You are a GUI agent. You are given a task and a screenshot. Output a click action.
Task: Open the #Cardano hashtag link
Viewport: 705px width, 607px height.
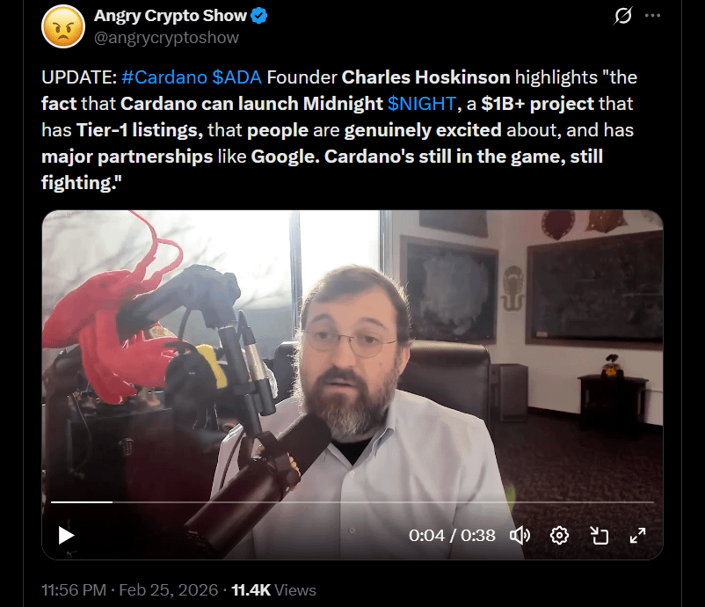(164, 77)
